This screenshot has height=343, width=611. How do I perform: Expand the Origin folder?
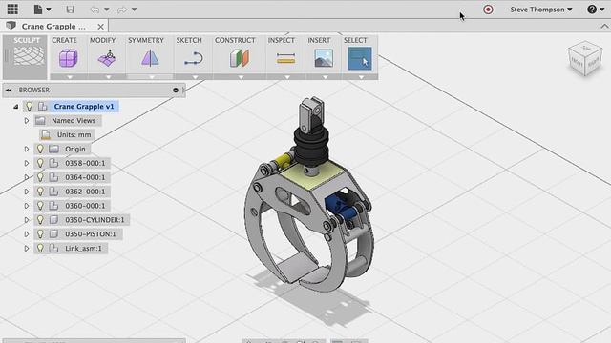pyautogui.click(x=27, y=149)
